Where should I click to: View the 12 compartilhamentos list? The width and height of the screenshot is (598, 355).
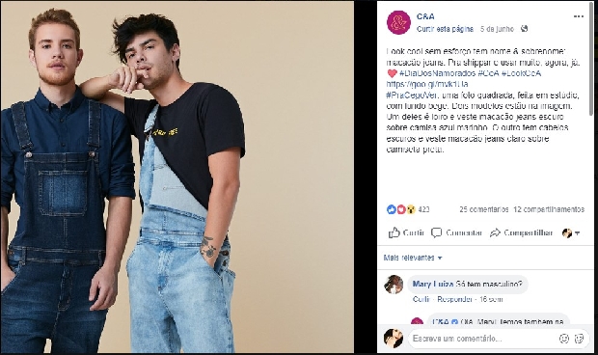tap(549, 209)
